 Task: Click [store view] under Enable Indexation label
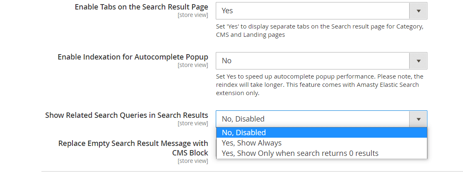(x=193, y=65)
